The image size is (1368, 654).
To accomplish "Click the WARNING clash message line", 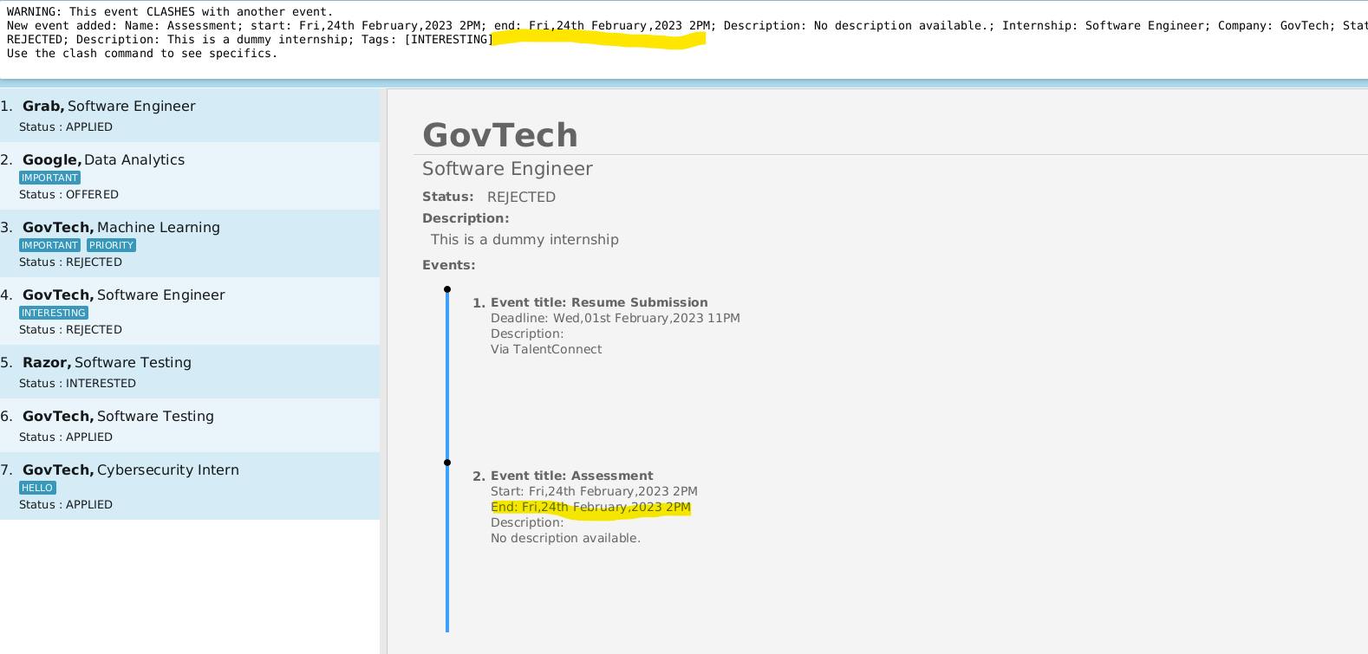I will click(x=170, y=12).
